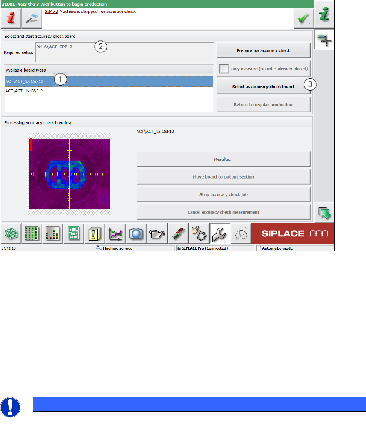Viewport: 366px width, 427px height.
Task: Open the stacked boards production view icon
Action: (x=11, y=233)
